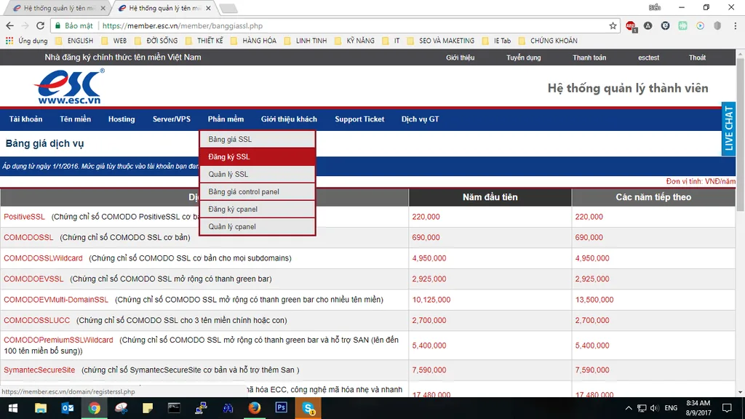Open Firefox from the taskbar

[x=255, y=407]
